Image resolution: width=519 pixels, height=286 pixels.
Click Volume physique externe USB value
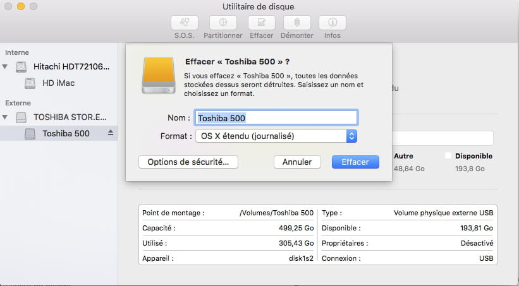point(443,213)
